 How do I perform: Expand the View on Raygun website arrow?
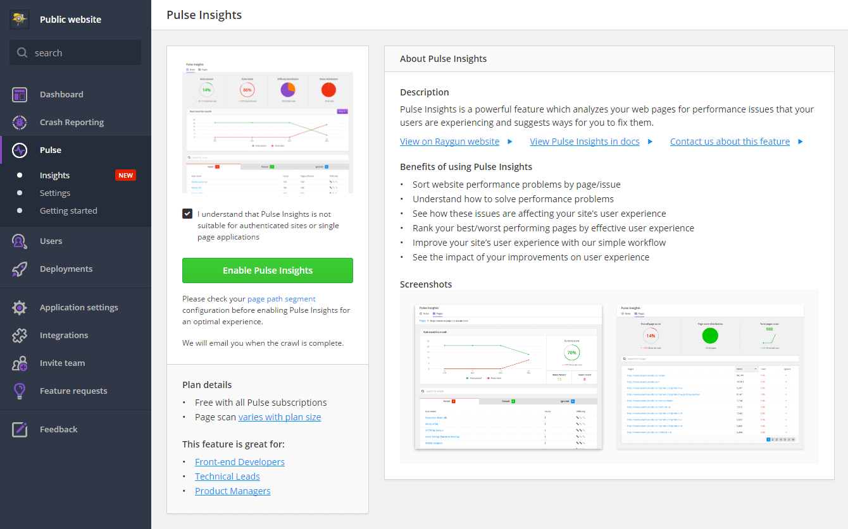pos(509,141)
